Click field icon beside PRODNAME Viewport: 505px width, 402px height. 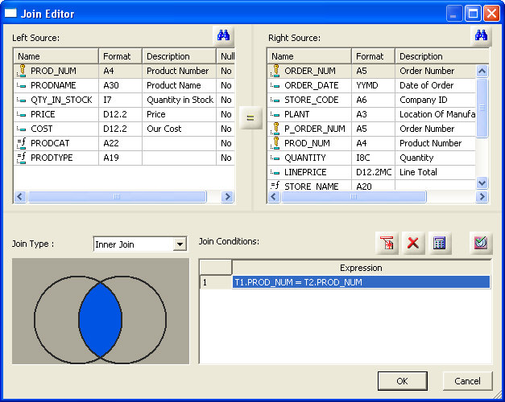click(x=22, y=85)
